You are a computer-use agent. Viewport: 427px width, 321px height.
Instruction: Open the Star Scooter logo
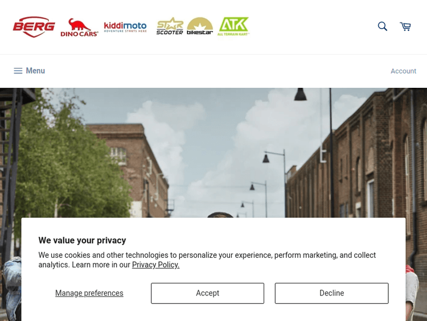click(170, 26)
